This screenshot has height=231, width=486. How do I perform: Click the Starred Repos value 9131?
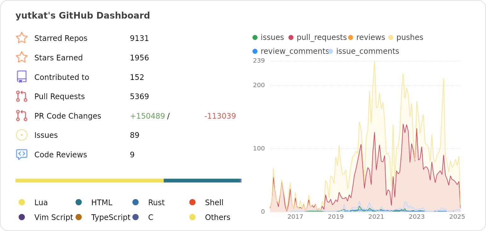[139, 38]
